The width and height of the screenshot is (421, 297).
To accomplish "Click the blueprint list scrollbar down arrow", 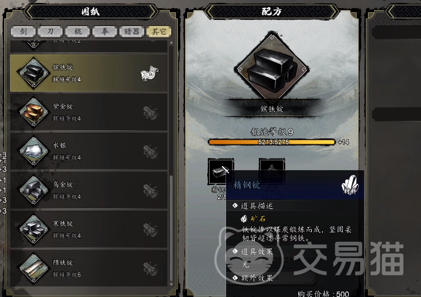I will (x=171, y=284).
